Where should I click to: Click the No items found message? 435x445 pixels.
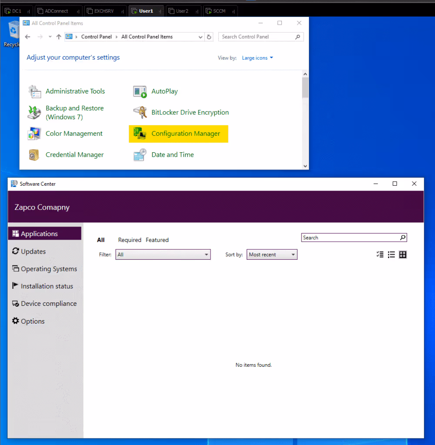coord(254,365)
